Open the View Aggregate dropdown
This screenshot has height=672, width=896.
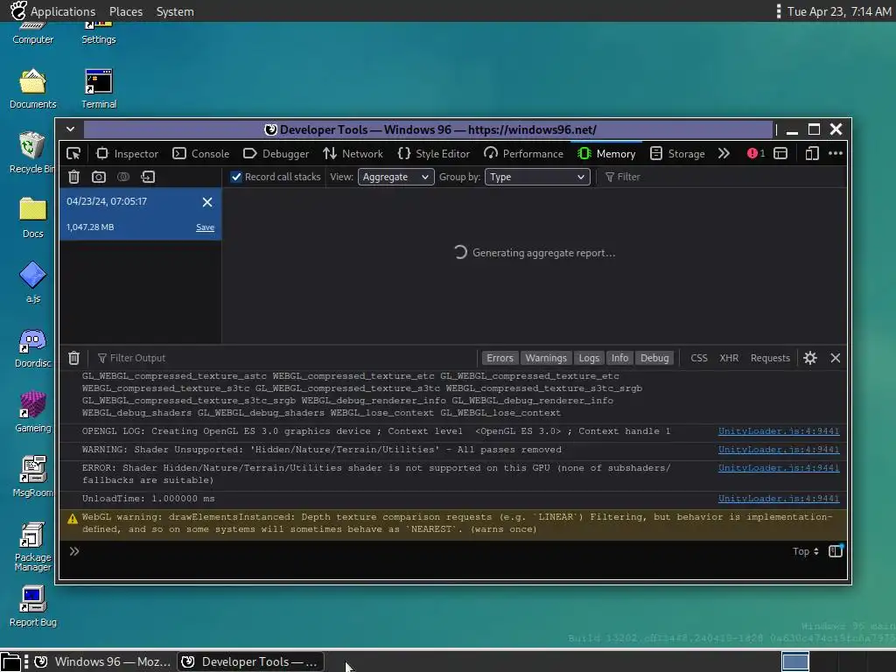[396, 177]
